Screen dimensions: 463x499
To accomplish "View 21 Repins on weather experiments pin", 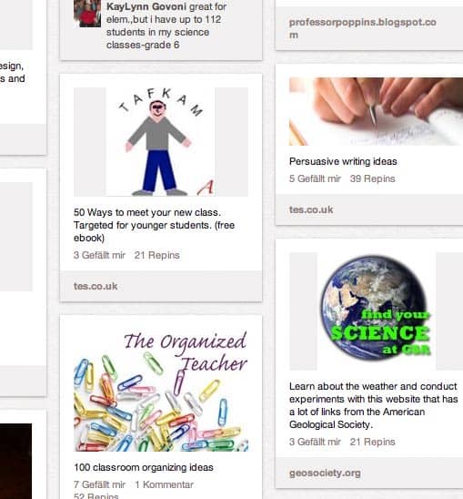I will pos(372,442).
